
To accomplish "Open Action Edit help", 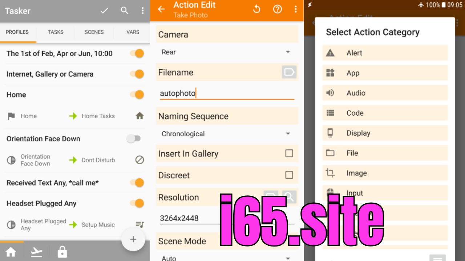I will tap(278, 9).
